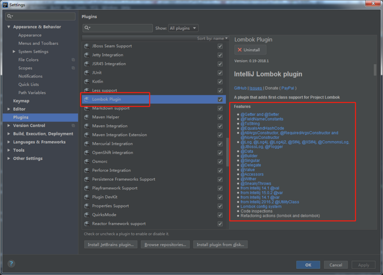This screenshot has width=383, height=275.
Task: Disable the JBoss Seam Support plugin checkbox
Action: point(220,46)
